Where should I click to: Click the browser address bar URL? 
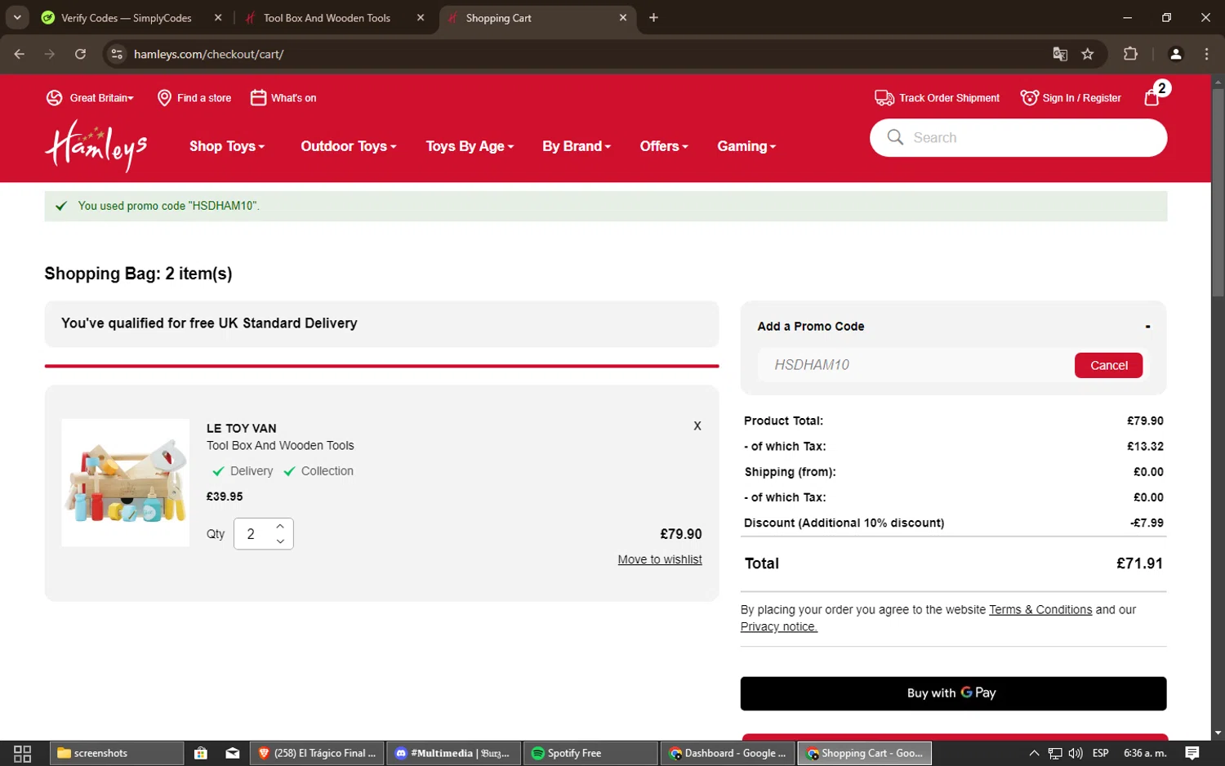[208, 54]
